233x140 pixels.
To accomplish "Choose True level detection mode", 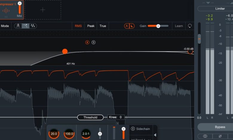I will coord(103,26).
